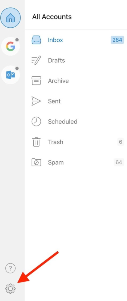Select the Home all accounts icon
The image size is (127, 301).
pyautogui.click(x=11, y=18)
